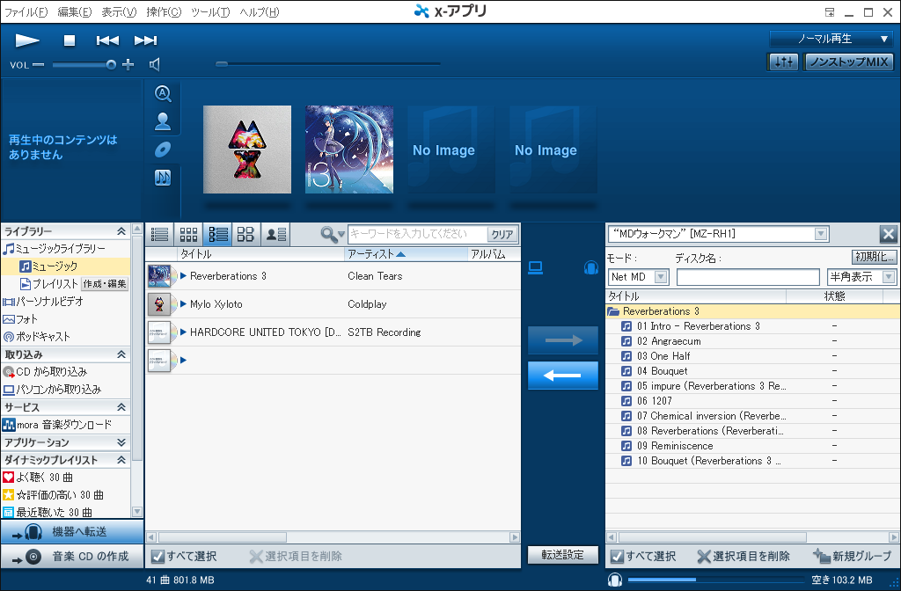
Task: Skip to the previous track
Action: tap(107, 40)
